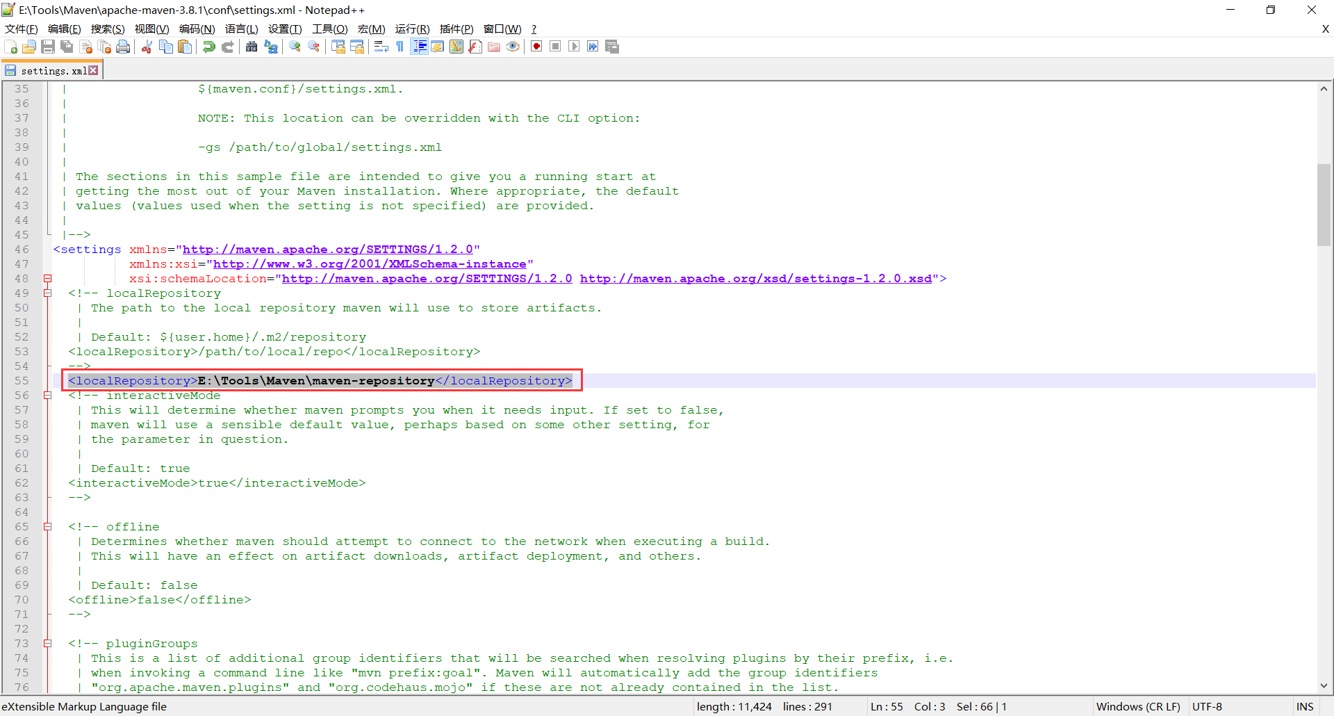
Task: Collapse the pluginGroups comment fold at line 73
Action: pos(47,644)
